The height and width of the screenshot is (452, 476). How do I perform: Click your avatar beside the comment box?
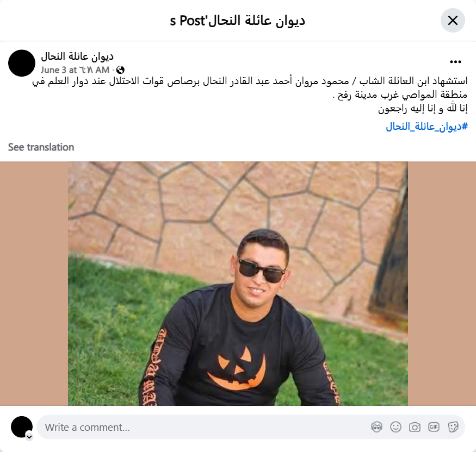(22, 427)
